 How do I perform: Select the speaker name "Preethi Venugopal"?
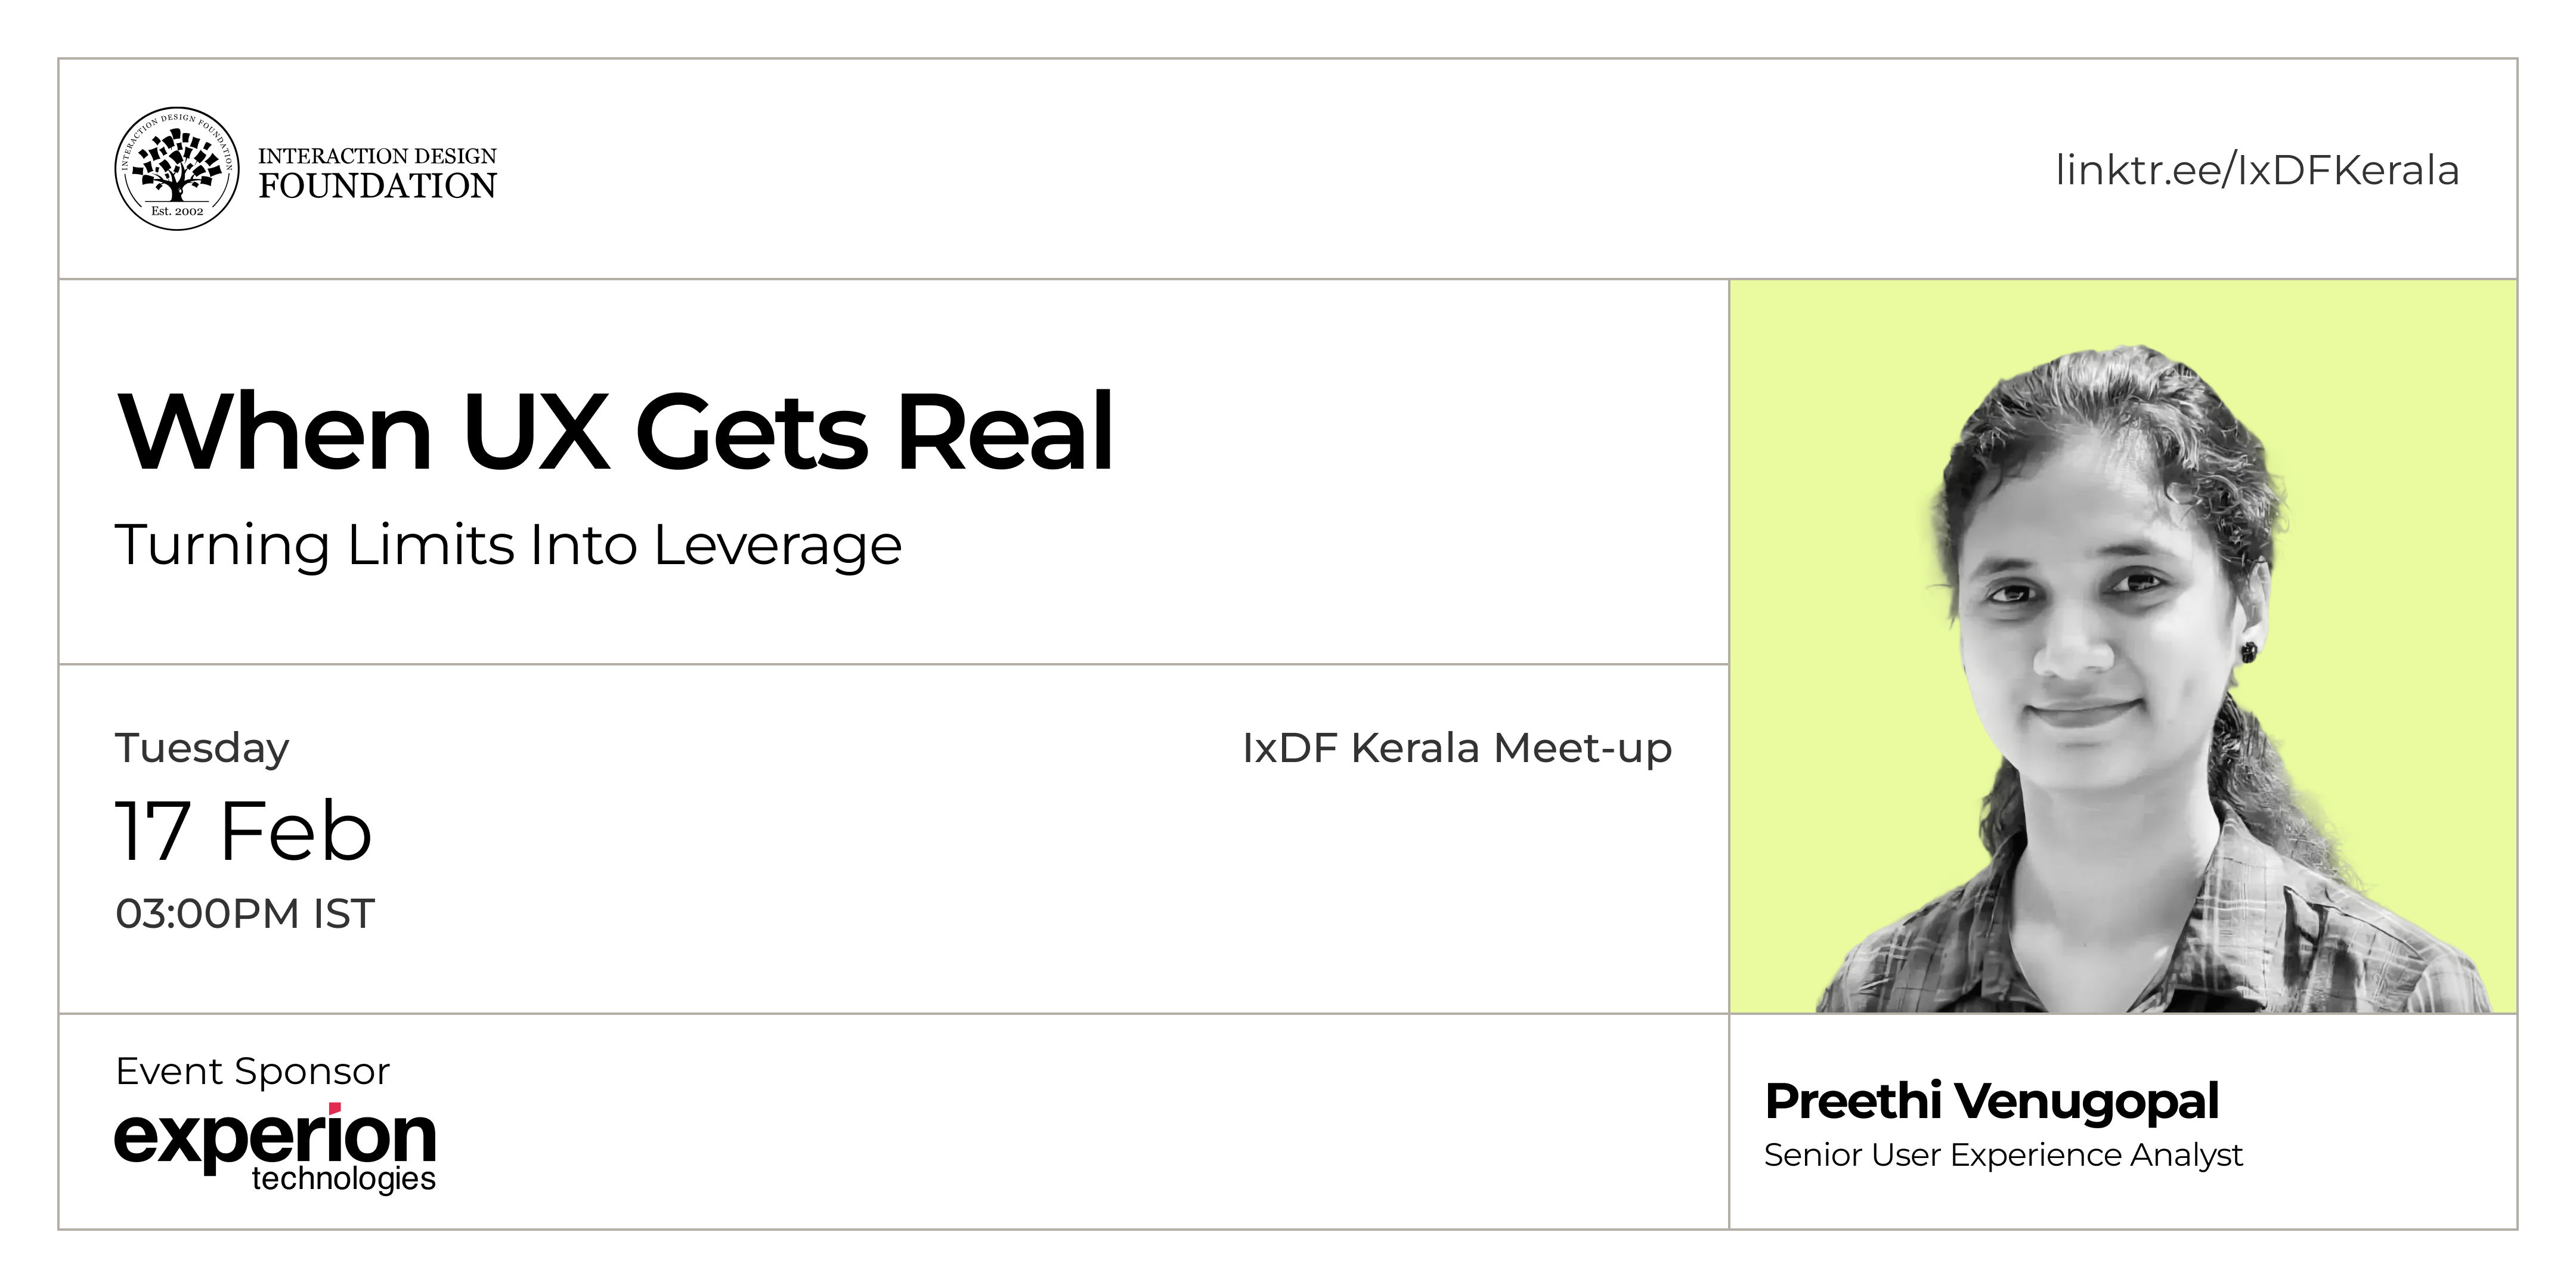click(1991, 1101)
